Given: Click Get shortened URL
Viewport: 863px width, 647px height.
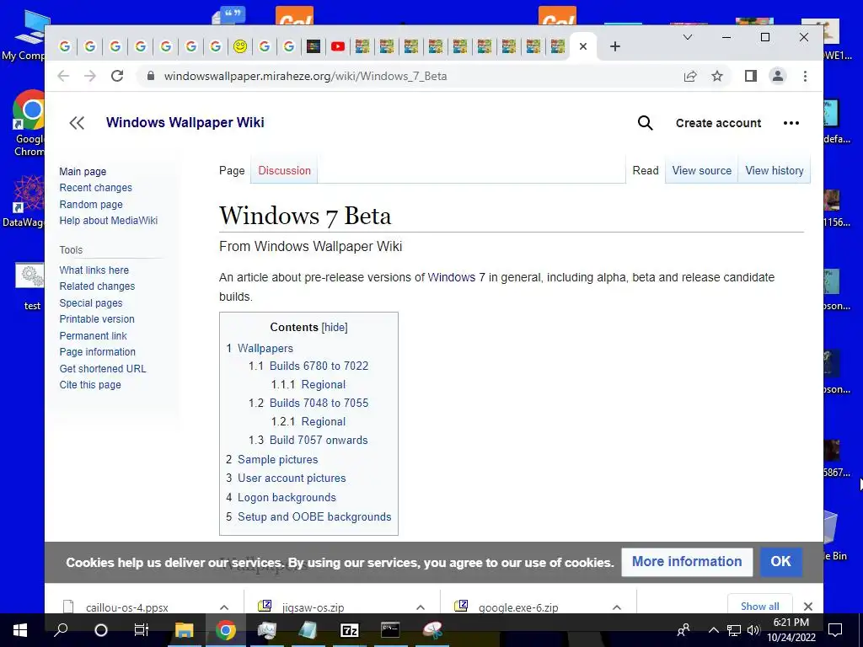Looking at the screenshot, I should [103, 369].
